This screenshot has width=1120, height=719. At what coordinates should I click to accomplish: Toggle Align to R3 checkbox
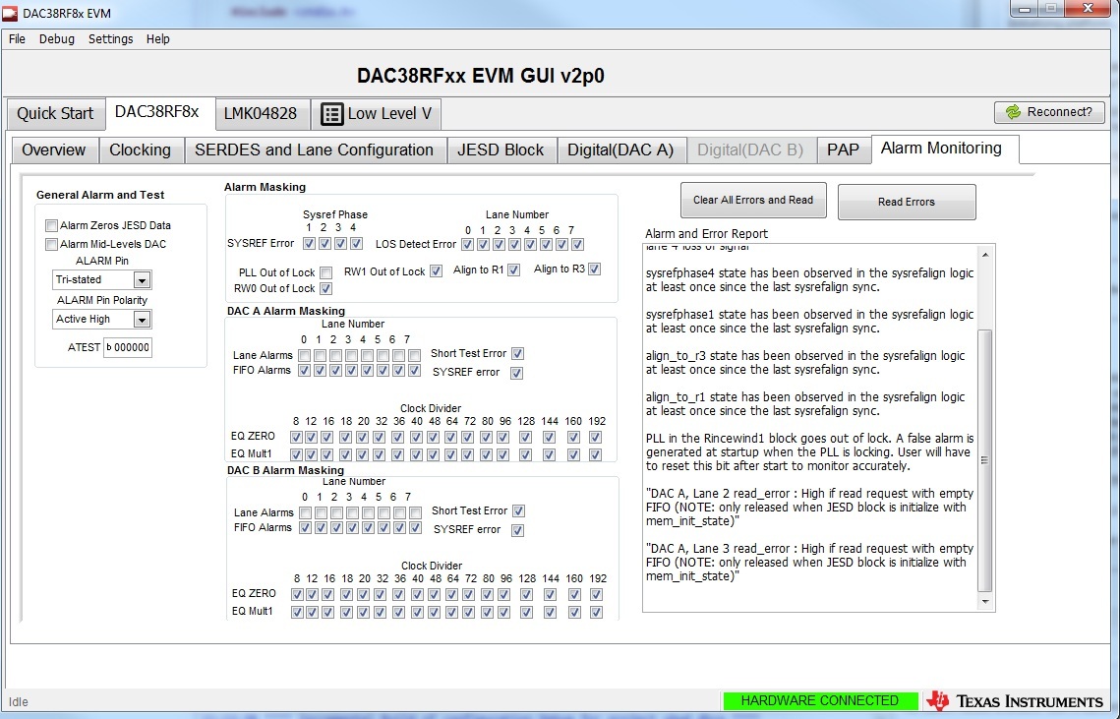pos(594,269)
